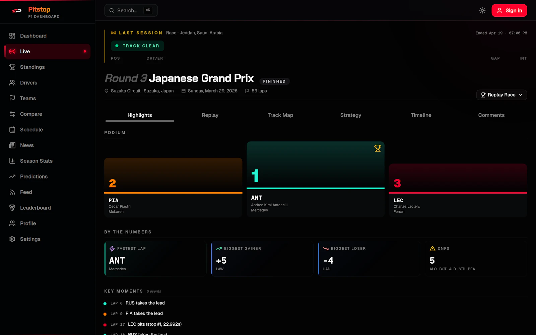Open the Predictions page
The image size is (536, 335).
47,177
